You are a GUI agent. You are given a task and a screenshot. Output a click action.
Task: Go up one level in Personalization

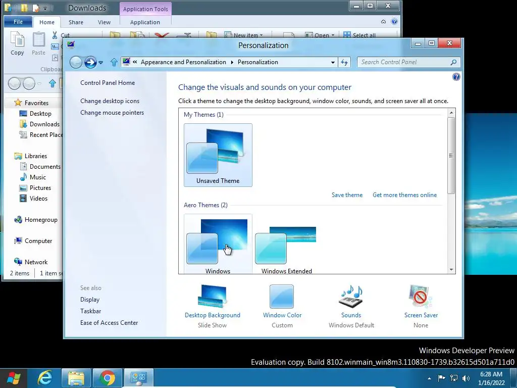(x=114, y=62)
